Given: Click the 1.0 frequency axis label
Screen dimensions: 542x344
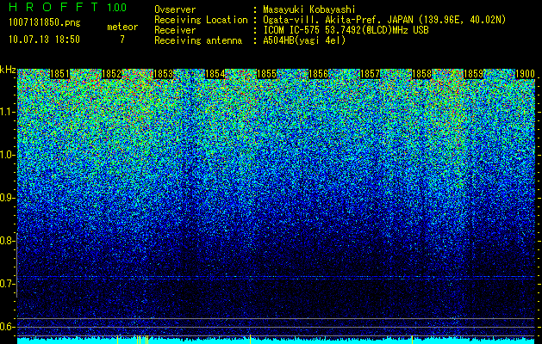Looking at the screenshot, I should point(7,155).
